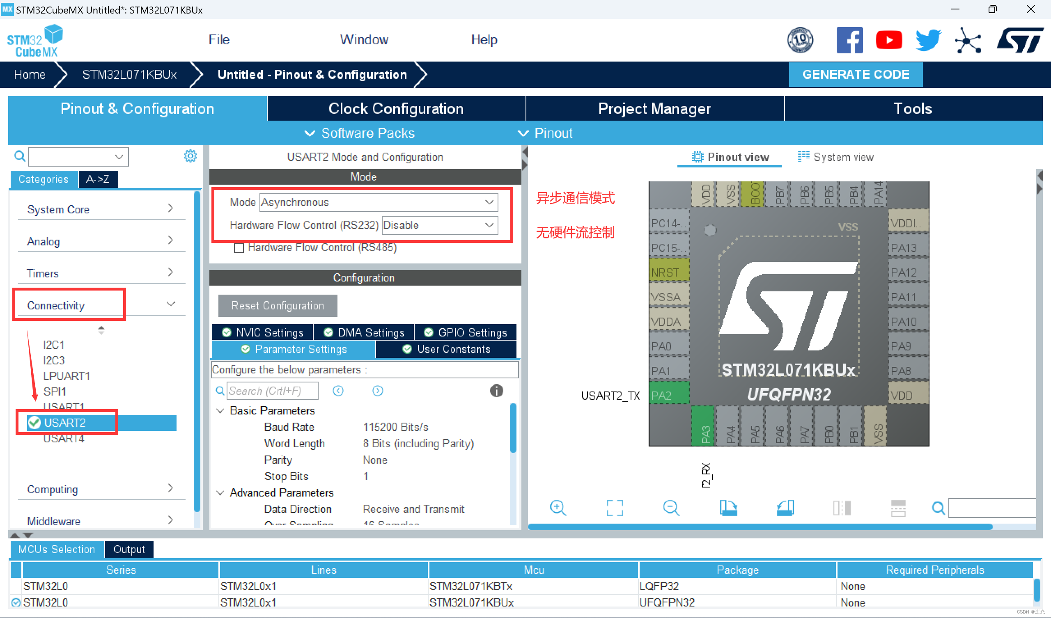The height and width of the screenshot is (618, 1051).
Task: Open Hardware Flow Control (RS232) dropdown
Action: (440, 225)
